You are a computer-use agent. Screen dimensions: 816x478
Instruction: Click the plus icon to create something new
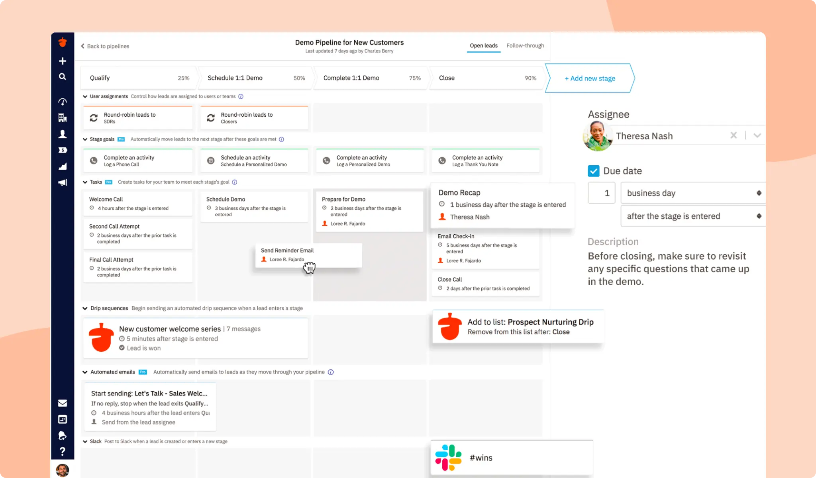[x=63, y=61]
